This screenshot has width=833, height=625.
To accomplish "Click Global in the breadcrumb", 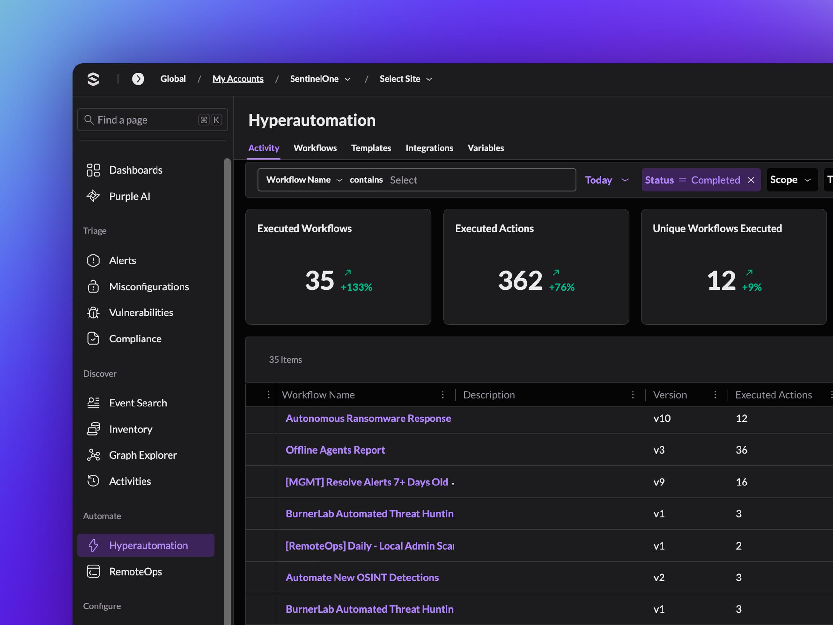I will (x=173, y=79).
